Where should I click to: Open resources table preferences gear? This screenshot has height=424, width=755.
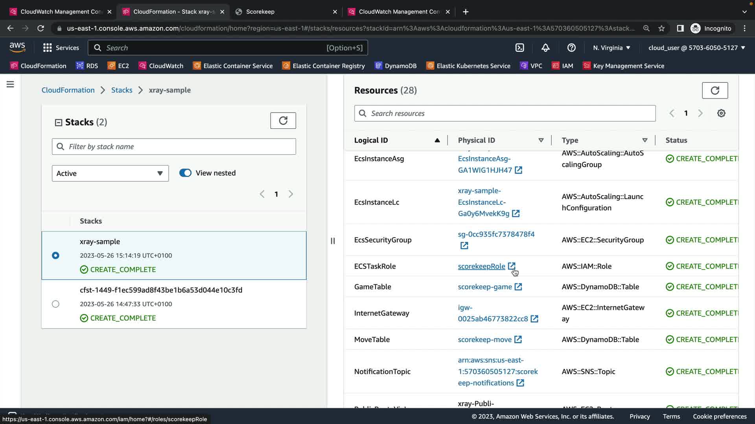(721, 113)
